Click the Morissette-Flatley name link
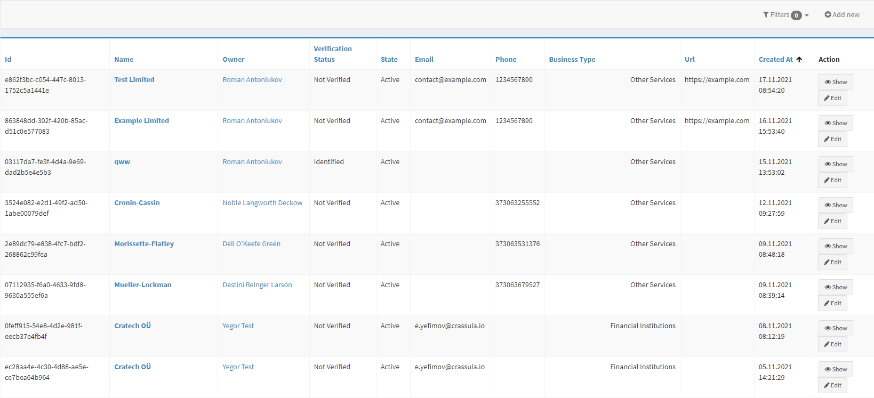Viewport: 874px width, 398px height. pos(144,244)
